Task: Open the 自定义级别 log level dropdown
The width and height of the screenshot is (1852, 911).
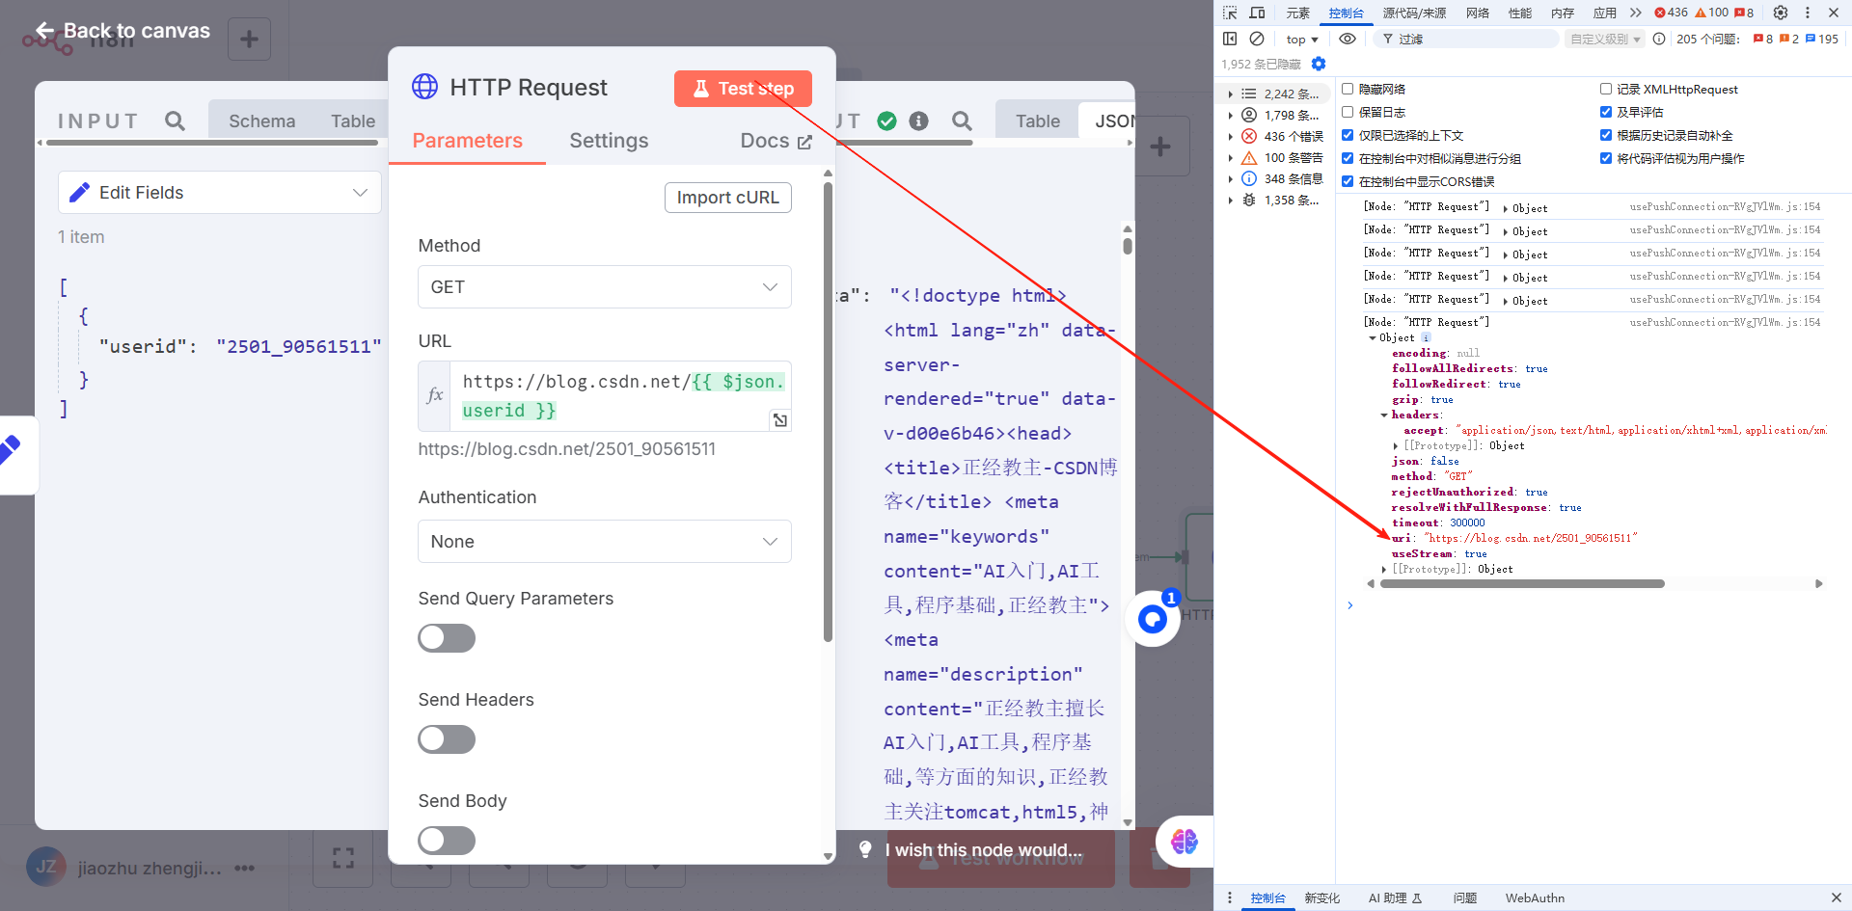Action: pos(1605,40)
